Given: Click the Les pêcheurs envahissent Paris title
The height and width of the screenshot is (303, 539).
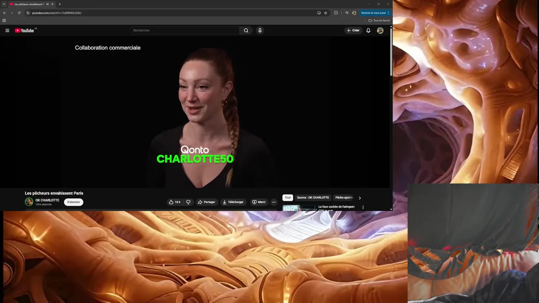Looking at the screenshot, I should [54, 193].
